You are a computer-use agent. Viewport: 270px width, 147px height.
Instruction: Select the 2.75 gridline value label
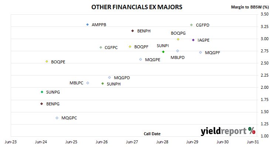(x=264, y=51)
